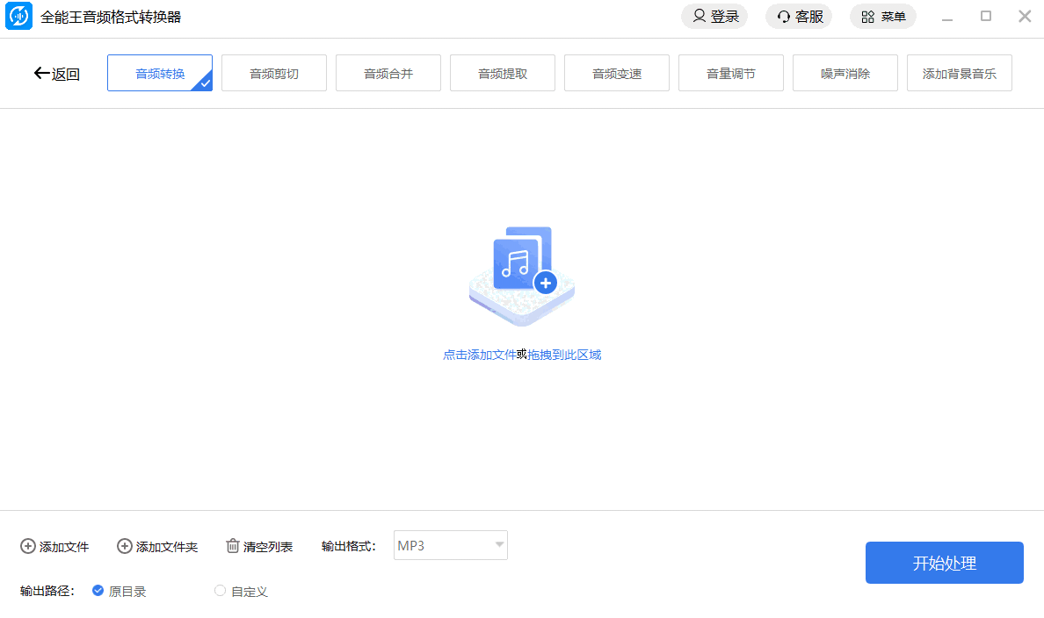Viewport: 1044px width, 618px height.
Task: Select the 自定义 output path option
Action: [x=221, y=591]
